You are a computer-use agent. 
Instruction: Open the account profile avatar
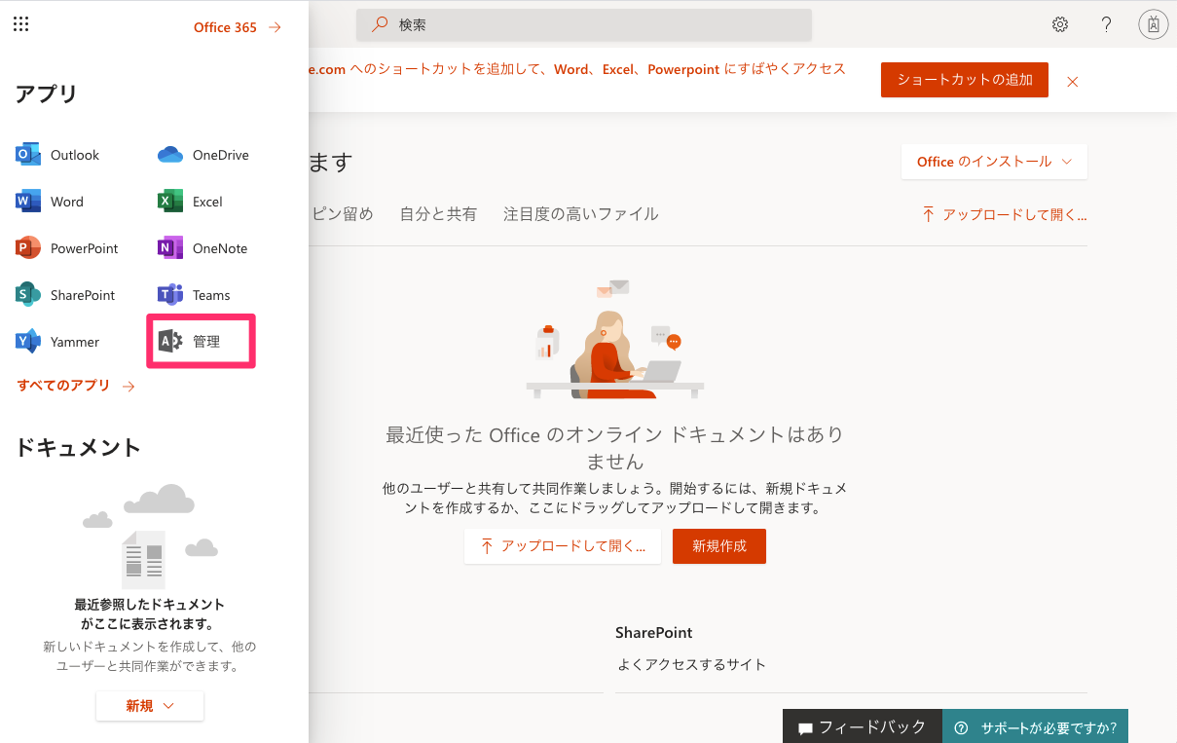tap(1153, 25)
